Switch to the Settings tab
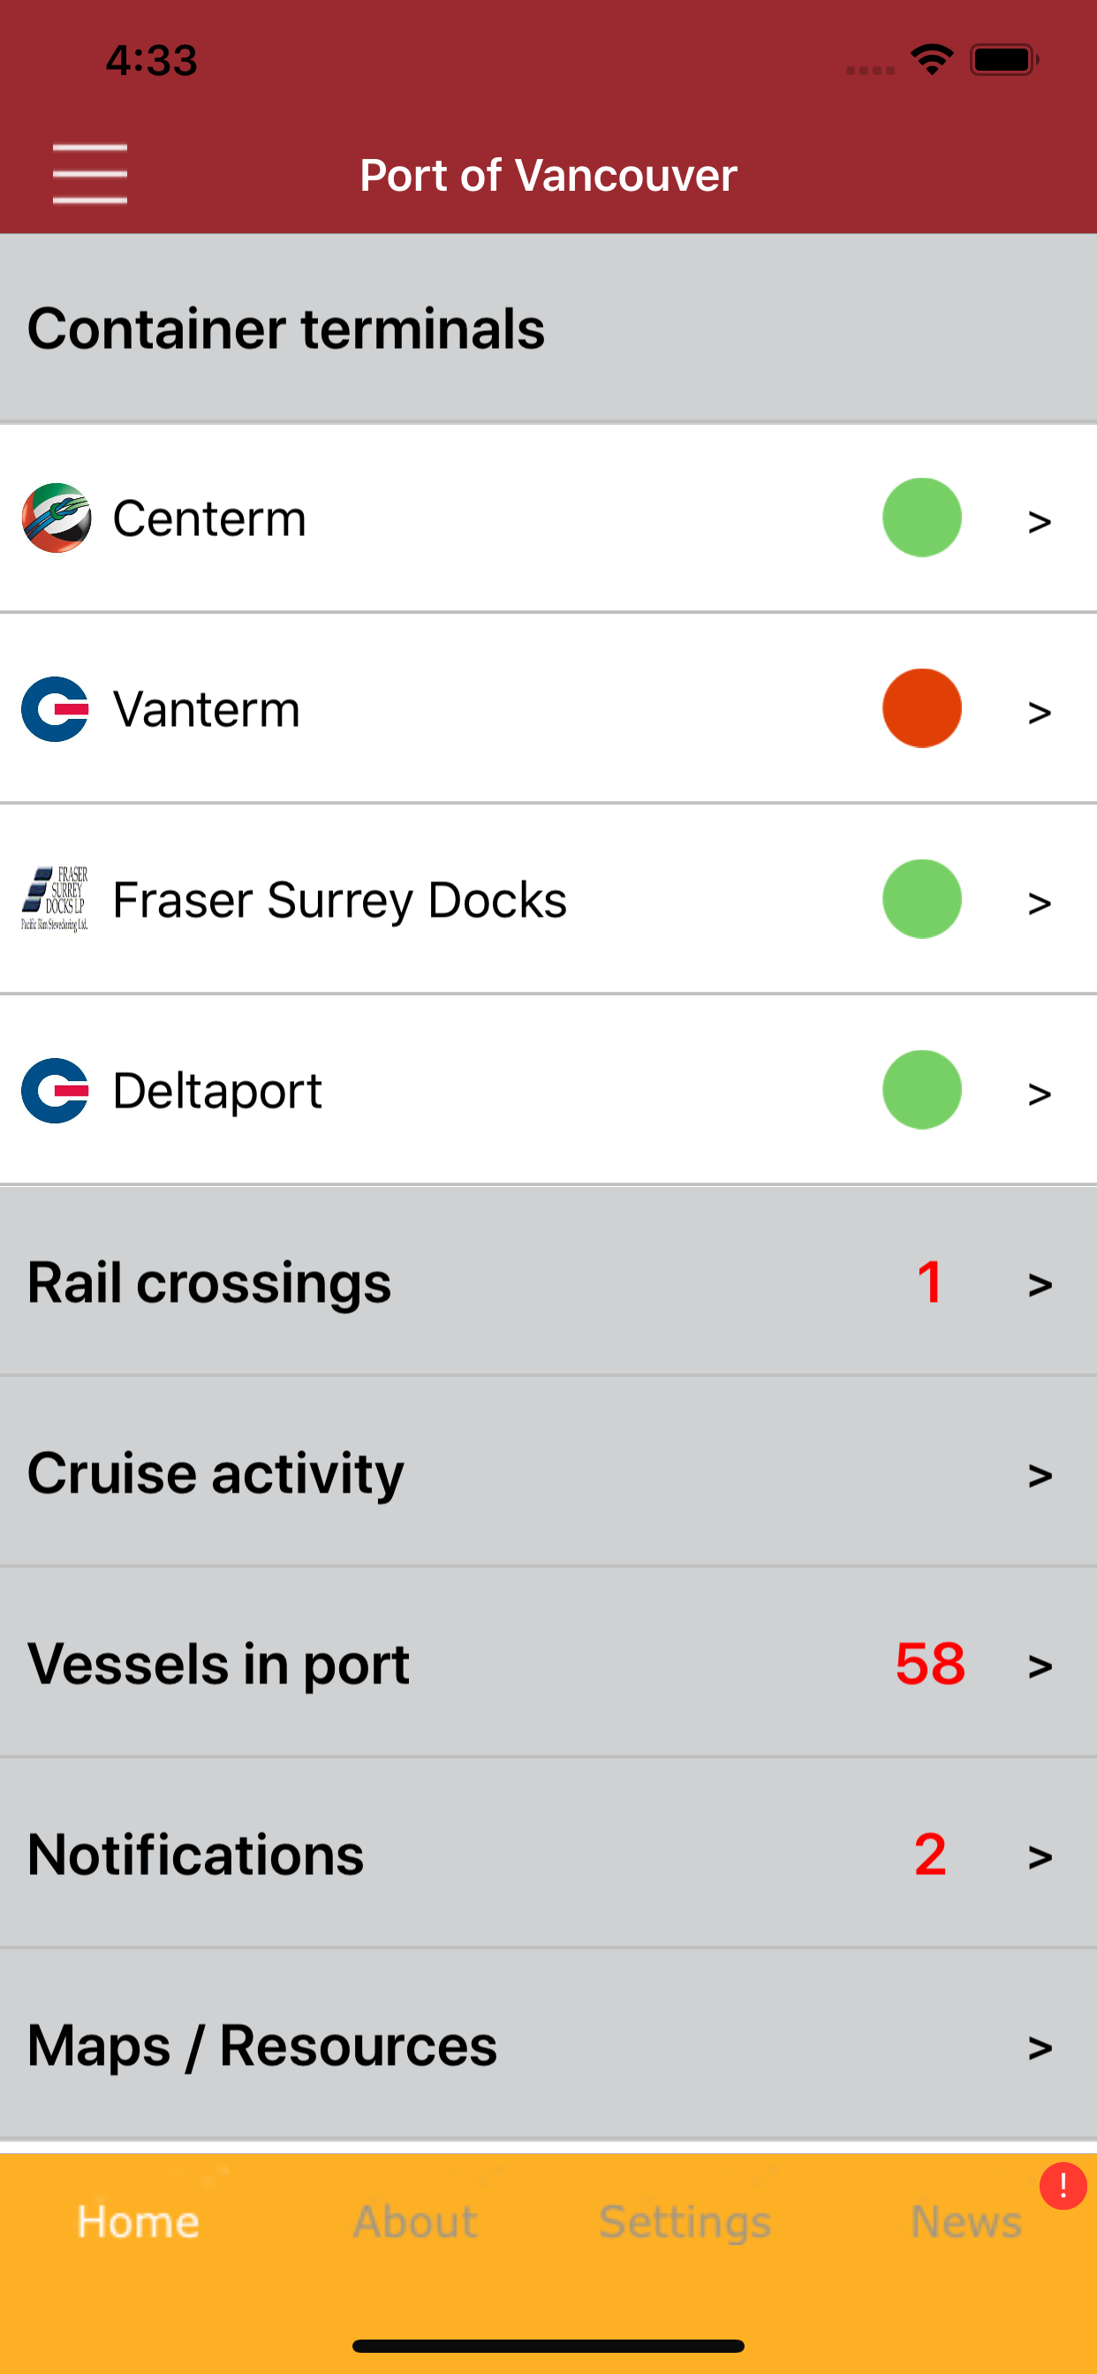The image size is (1097, 2374). pyautogui.click(x=685, y=2221)
